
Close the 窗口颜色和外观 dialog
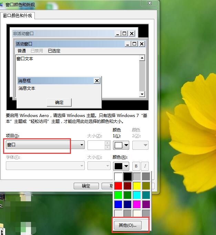150,3
